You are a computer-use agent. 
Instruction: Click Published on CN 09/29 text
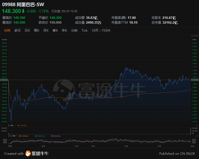(177, 154)
